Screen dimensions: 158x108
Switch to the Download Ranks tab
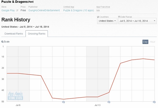pyautogui.click(x=14, y=34)
